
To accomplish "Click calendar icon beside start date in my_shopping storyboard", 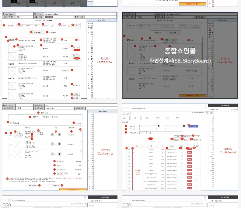I will click(x=52, y=26).
